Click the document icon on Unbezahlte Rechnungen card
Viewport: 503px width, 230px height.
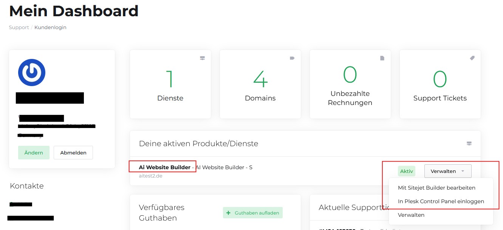(x=382, y=58)
